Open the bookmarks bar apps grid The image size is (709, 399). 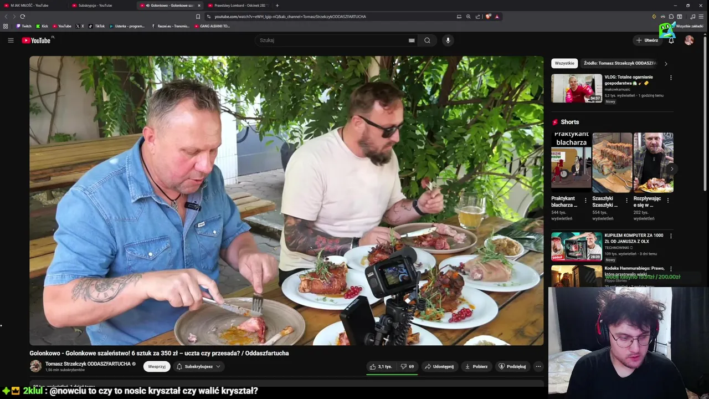(x=6, y=26)
